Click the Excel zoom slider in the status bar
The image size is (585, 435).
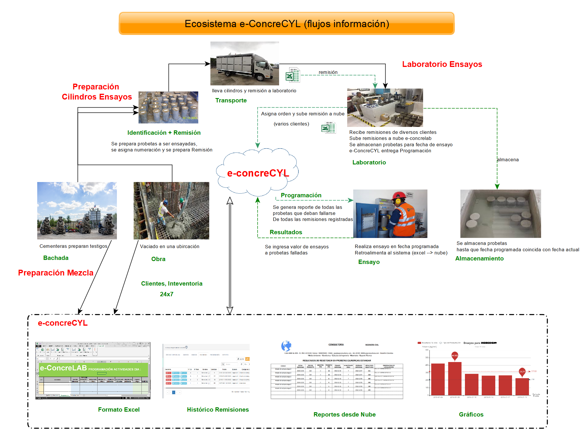pos(139,398)
